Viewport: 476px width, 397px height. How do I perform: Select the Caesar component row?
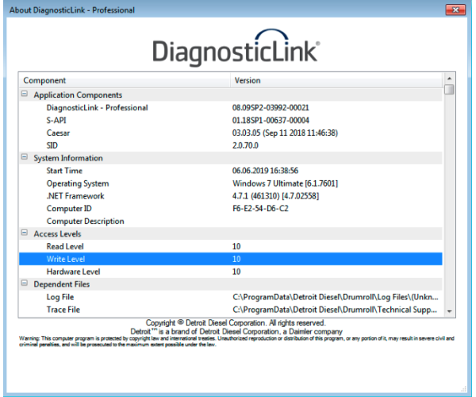[231, 133]
